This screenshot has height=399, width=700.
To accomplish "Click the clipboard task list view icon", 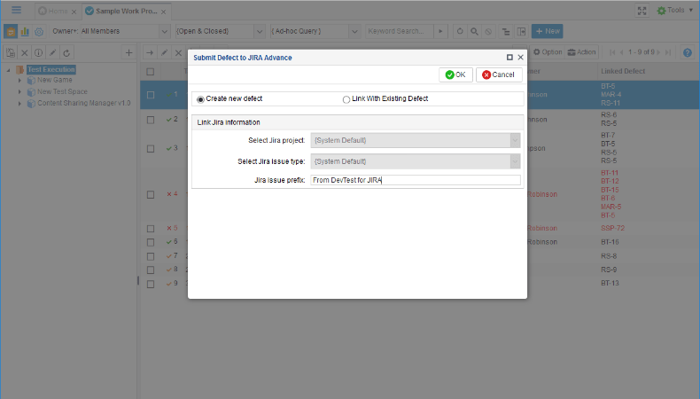I will click(x=11, y=31).
